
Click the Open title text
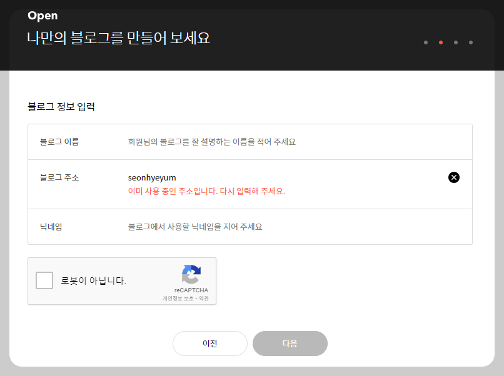pyautogui.click(x=43, y=16)
